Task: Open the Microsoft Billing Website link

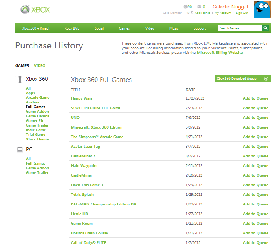Action: pyautogui.click(x=220, y=53)
